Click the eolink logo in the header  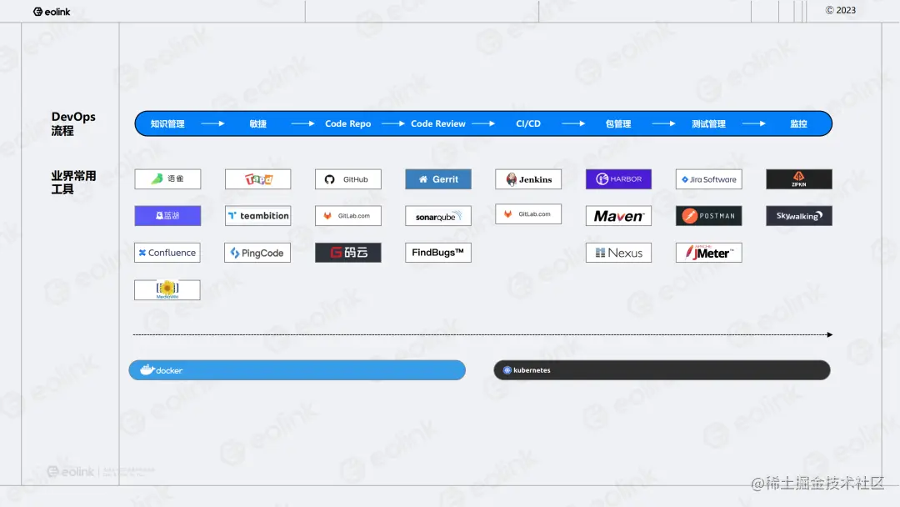tap(52, 12)
